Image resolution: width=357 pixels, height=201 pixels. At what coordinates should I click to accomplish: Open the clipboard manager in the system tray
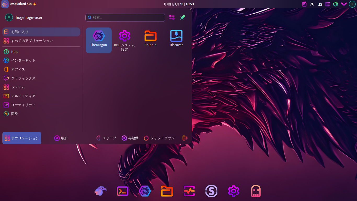point(304,4)
